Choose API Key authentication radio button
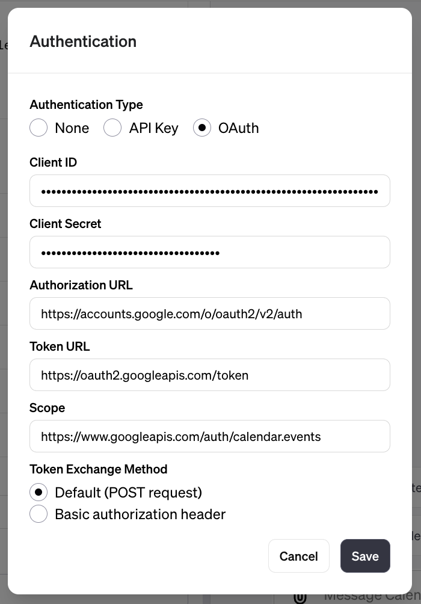Screen dimensions: 421x604 (x=113, y=128)
